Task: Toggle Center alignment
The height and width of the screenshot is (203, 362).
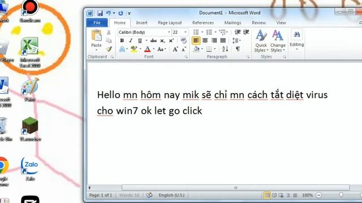Action: (x=205, y=41)
